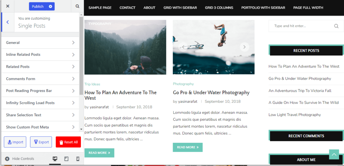Switch to mobile preview device icon

coord(78,159)
